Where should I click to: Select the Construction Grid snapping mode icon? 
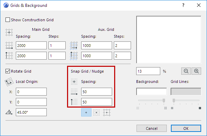click(x=107, y=112)
